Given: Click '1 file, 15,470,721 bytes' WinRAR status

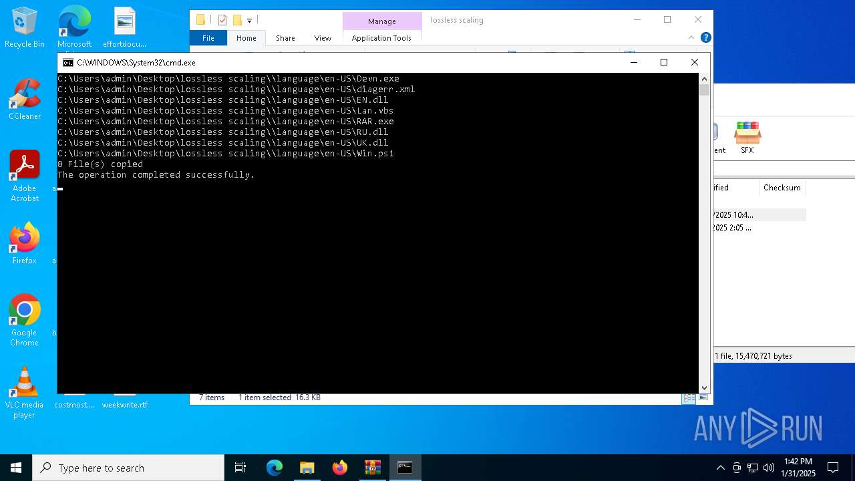Looking at the screenshot, I should click(x=753, y=356).
